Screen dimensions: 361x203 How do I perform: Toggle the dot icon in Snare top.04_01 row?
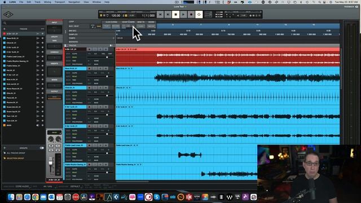(42, 112)
